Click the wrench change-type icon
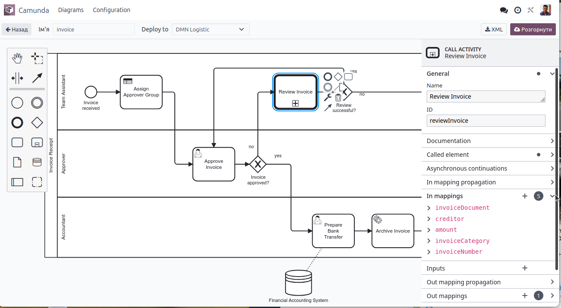Viewport: 561px width, 308px height. [x=328, y=97]
